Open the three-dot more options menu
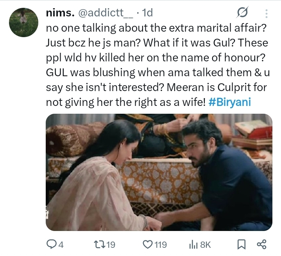Image resolution: width=281 pixels, height=256 pixels. pyautogui.click(x=267, y=14)
